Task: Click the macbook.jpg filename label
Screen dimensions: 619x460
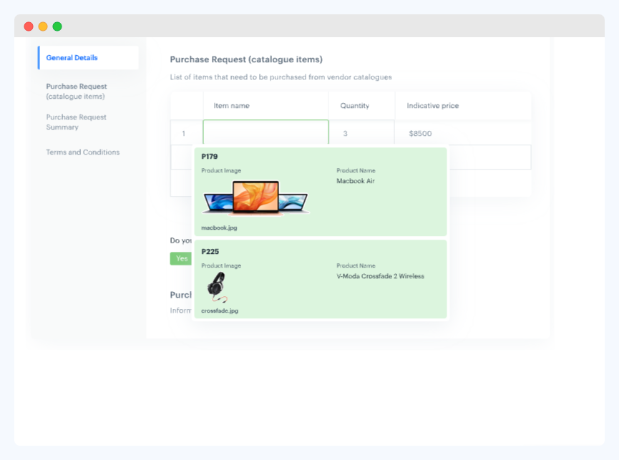Action: 218,227
